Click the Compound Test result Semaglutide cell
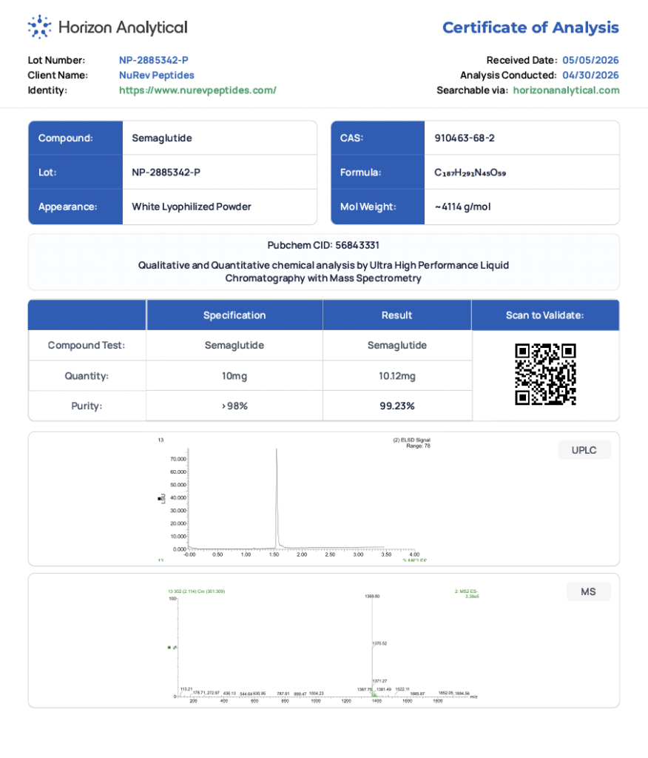This screenshot has width=648, height=758. tap(396, 346)
